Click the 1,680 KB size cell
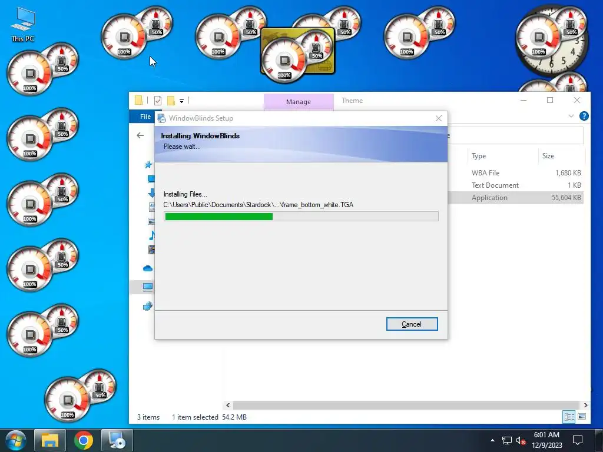 coord(568,173)
